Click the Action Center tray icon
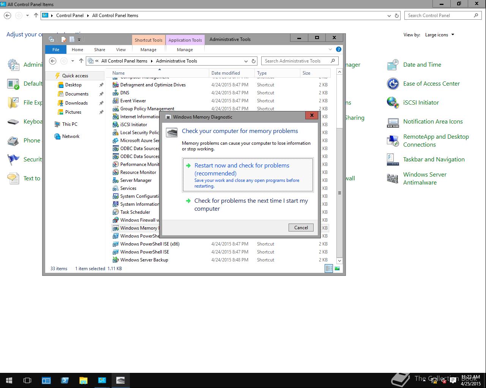 click(x=453, y=381)
